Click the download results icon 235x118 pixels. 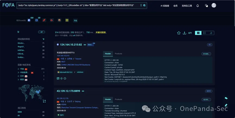click(184, 33)
